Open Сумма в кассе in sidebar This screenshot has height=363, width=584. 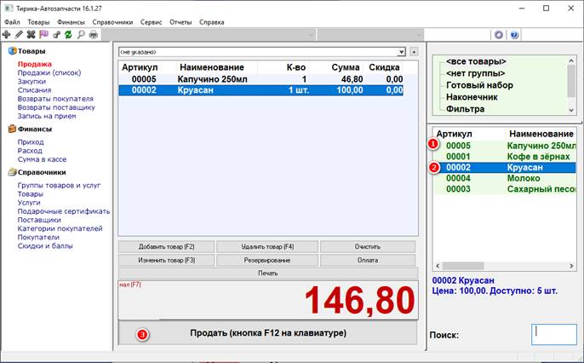(42, 159)
